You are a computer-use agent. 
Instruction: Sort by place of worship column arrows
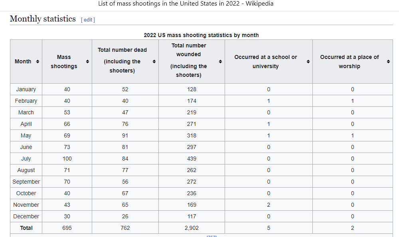388,62
